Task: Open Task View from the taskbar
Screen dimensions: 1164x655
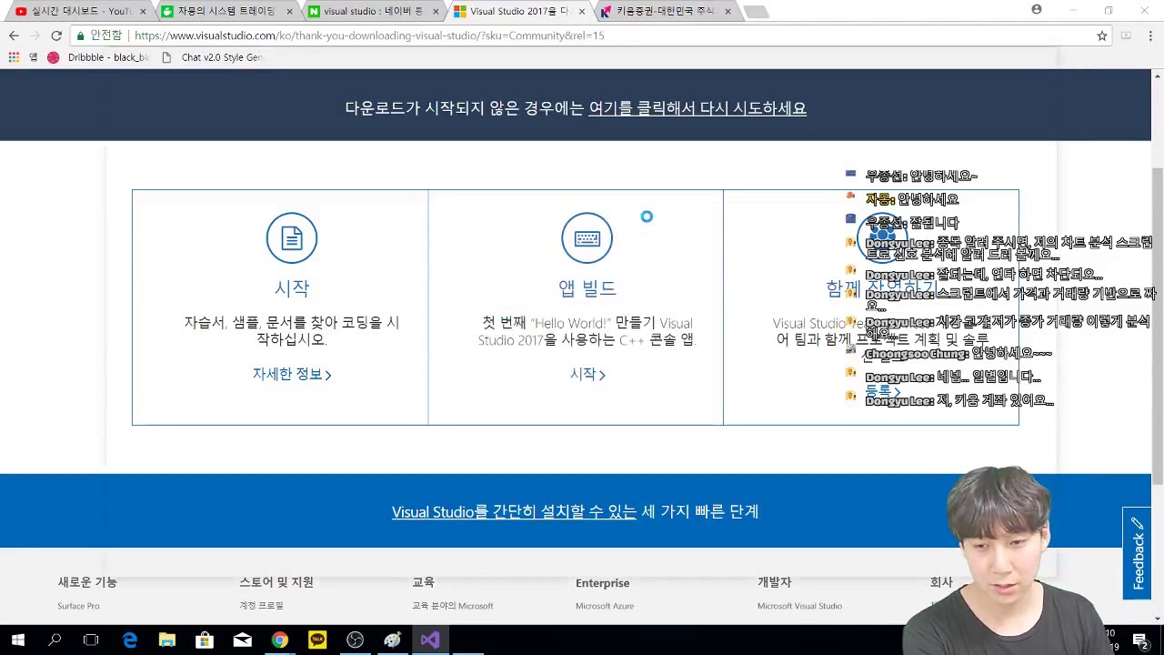Action: 91,640
